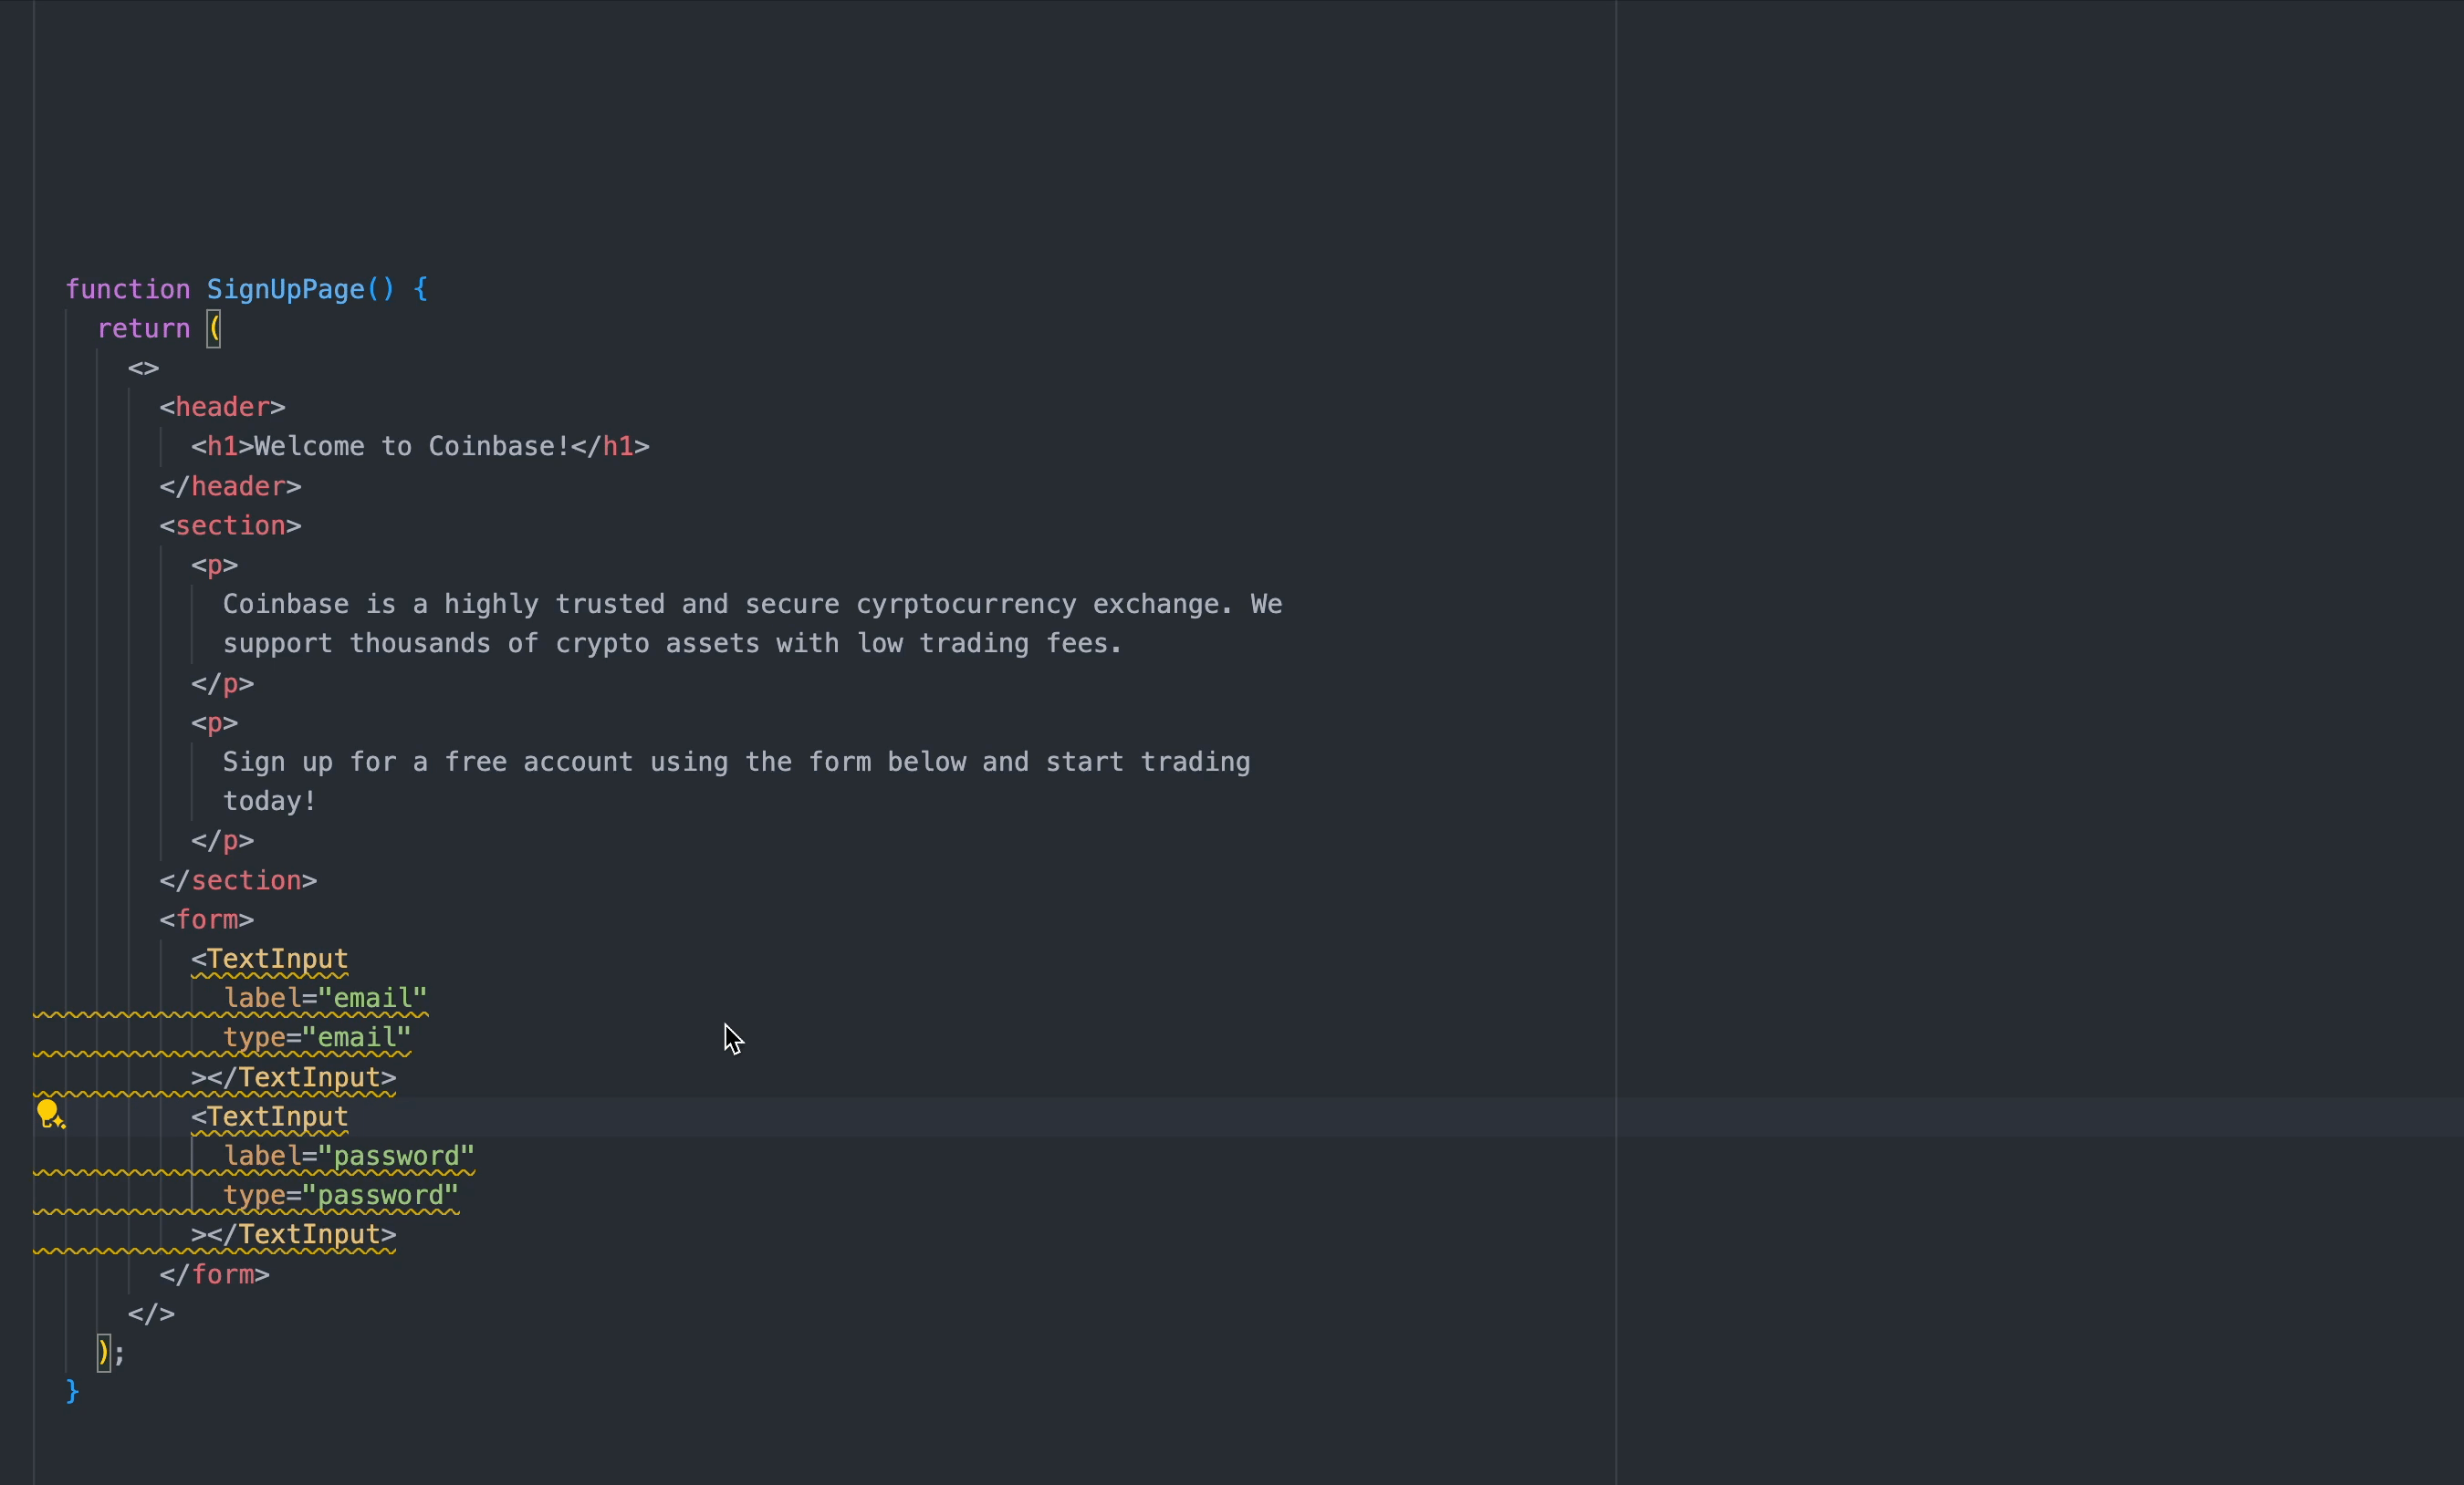
Task: Click the highlighted closing parenthesis before semicolon
Action: click(x=103, y=1353)
